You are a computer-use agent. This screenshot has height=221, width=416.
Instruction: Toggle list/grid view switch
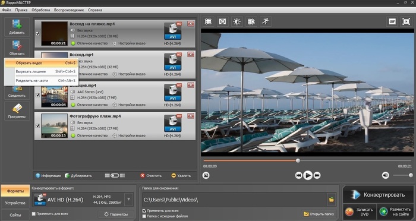tap(115, 176)
